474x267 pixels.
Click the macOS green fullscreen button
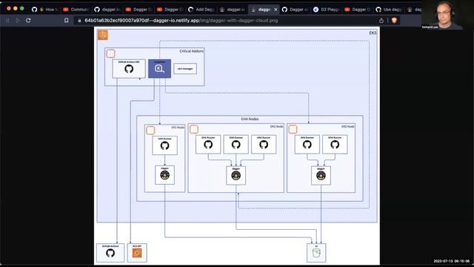[22, 8]
